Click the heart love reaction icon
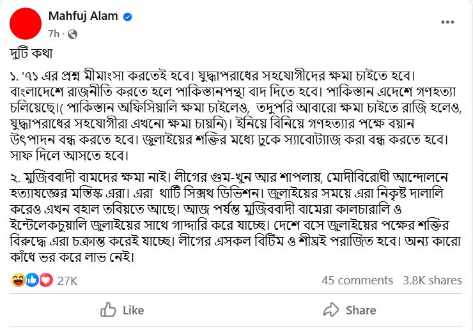Viewport: 473px width, 331px height. [x=46, y=280]
